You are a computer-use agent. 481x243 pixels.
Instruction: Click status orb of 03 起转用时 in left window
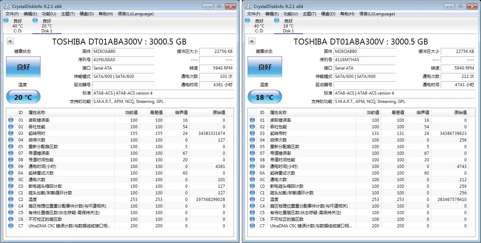[x=11, y=133]
